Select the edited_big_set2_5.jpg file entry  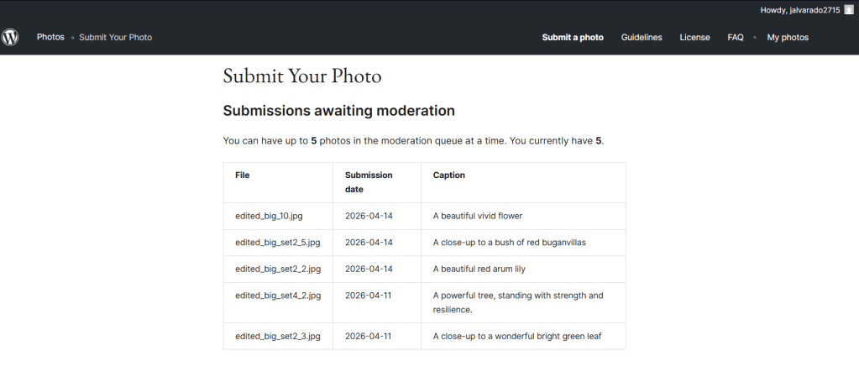[x=277, y=243]
